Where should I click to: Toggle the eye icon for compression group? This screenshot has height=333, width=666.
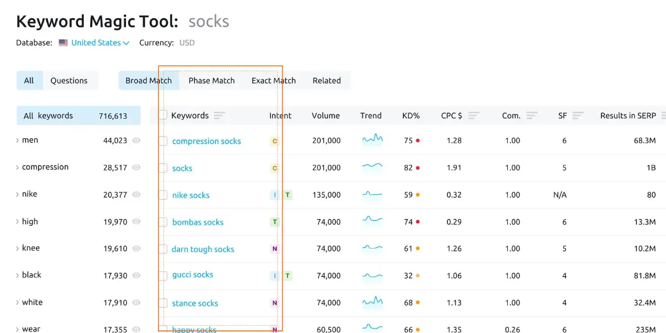point(136,168)
